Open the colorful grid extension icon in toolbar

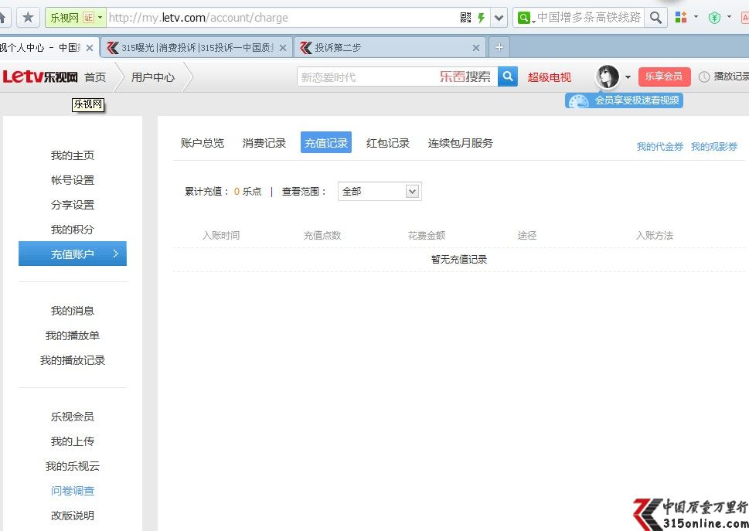[x=680, y=15]
